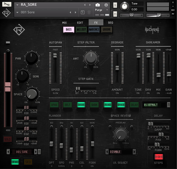Viewport: 177px width, 169px height.
Task: Switch to the MIX tab
Action: (64, 23)
